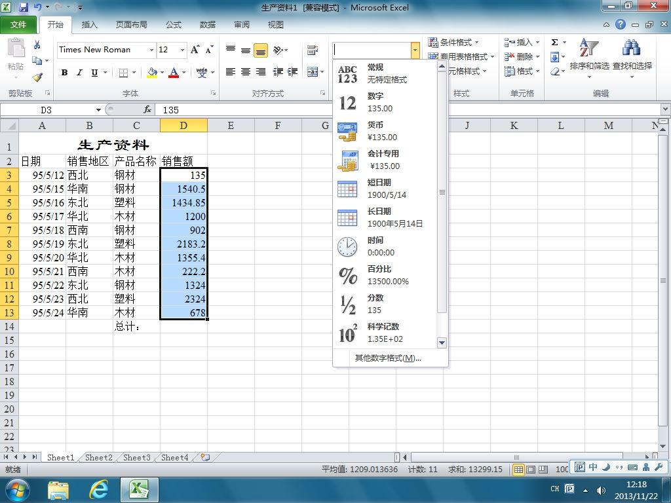Image resolution: width=671 pixels, height=503 pixels.
Task: Click Merge and Center icon
Action: [313, 72]
